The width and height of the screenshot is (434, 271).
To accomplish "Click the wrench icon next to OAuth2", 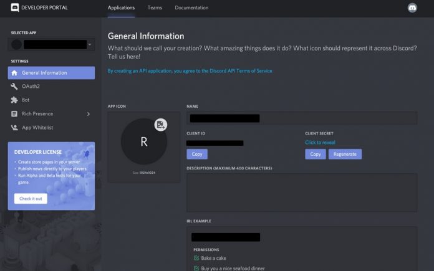I will (x=14, y=86).
